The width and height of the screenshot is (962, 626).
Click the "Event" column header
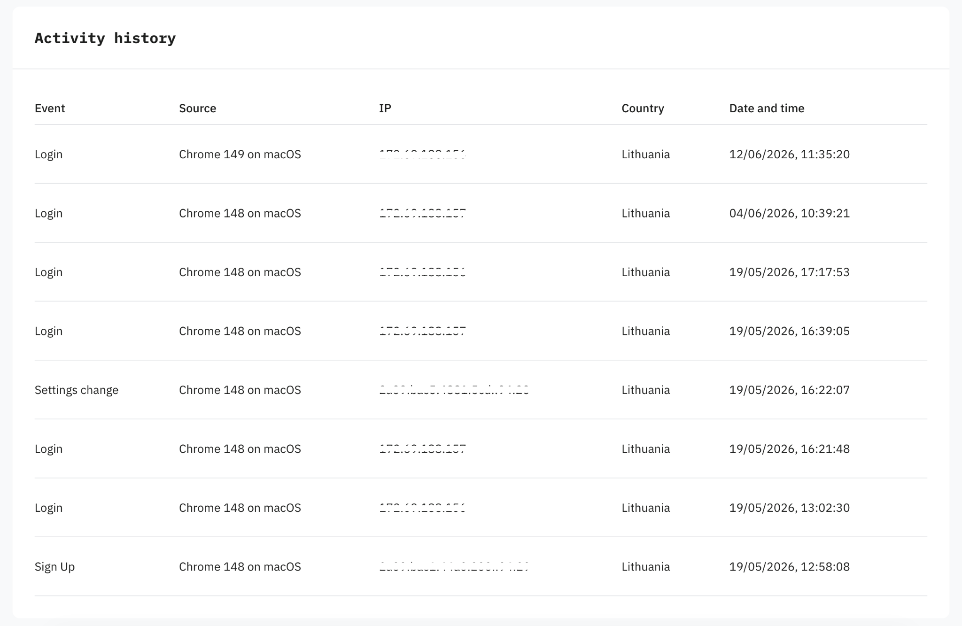click(x=50, y=108)
